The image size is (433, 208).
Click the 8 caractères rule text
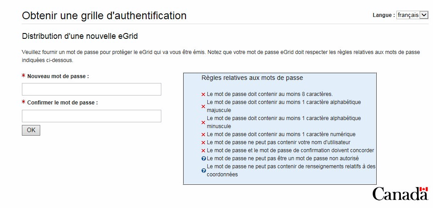pos(269,94)
